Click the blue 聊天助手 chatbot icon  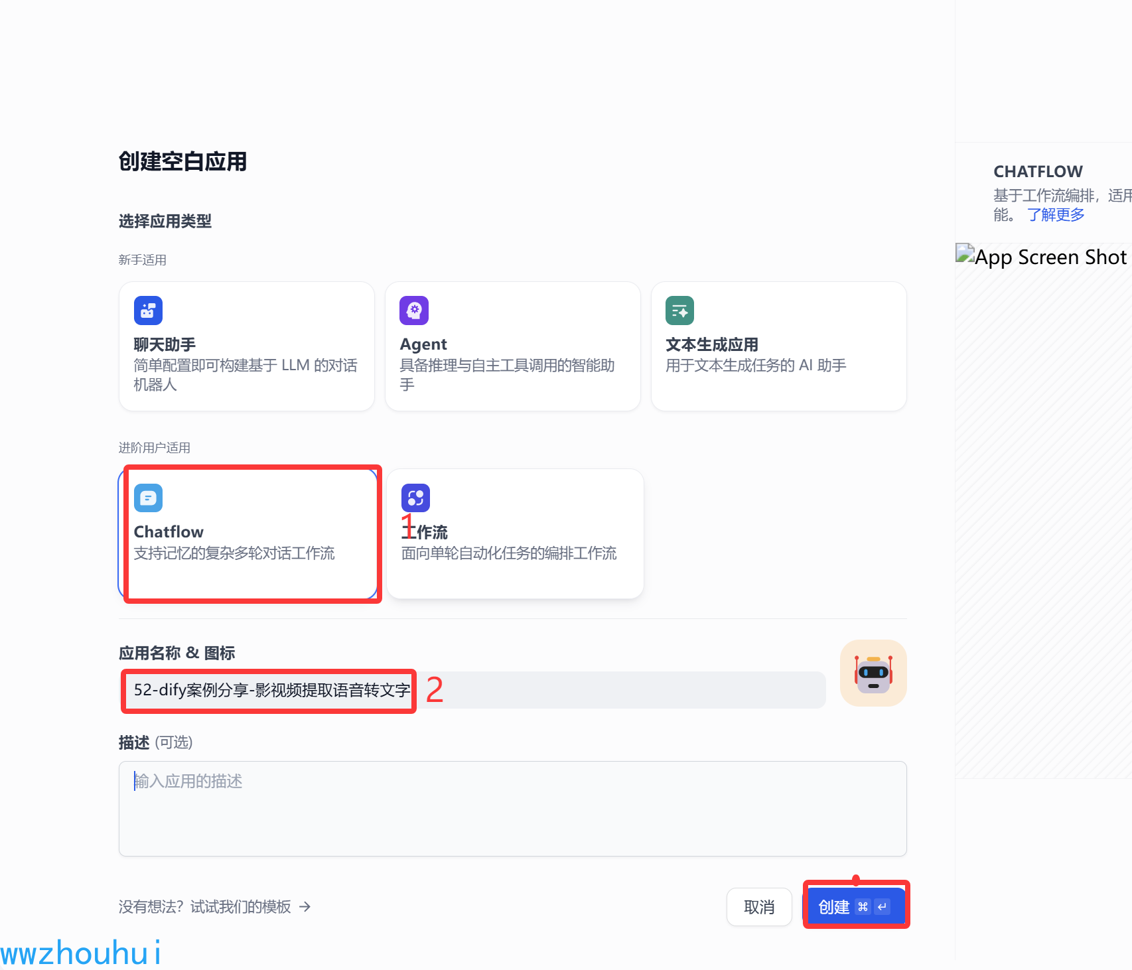[x=148, y=311]
